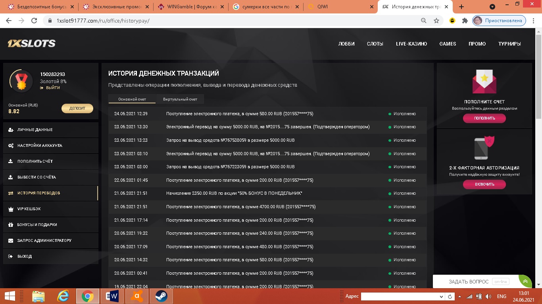The height and width of the screenshot is (304, 542).
Task: Click the Приостановлена profile button
Action: 499,21
